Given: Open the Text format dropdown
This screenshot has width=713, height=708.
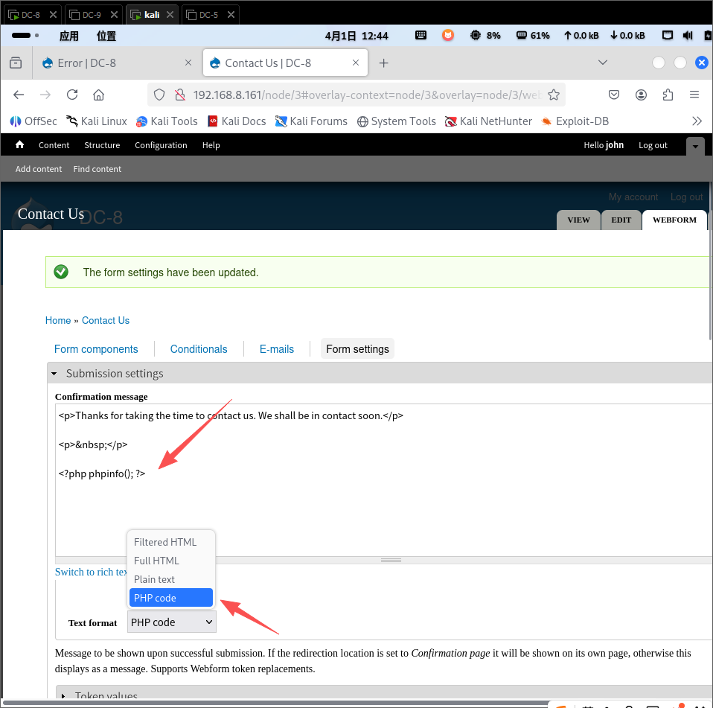Looking at the screenshot, I should click(172, 622).
